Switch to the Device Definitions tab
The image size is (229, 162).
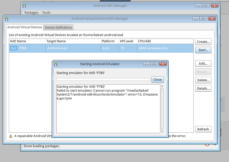(58, 28)
